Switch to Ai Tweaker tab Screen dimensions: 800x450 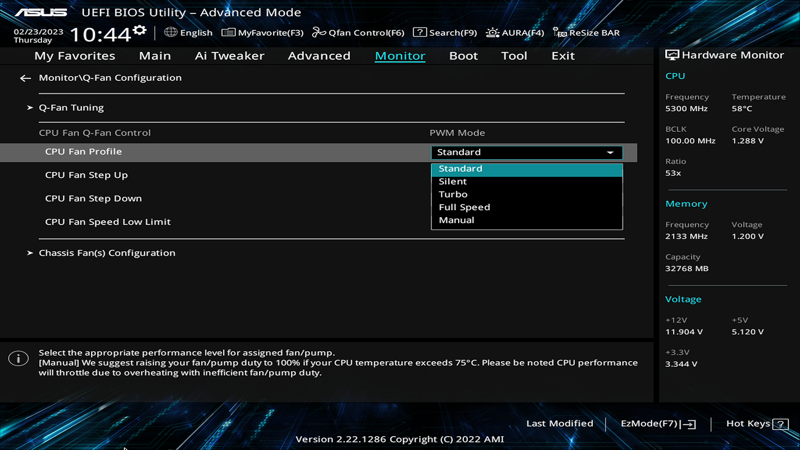[x=229, y=56]
